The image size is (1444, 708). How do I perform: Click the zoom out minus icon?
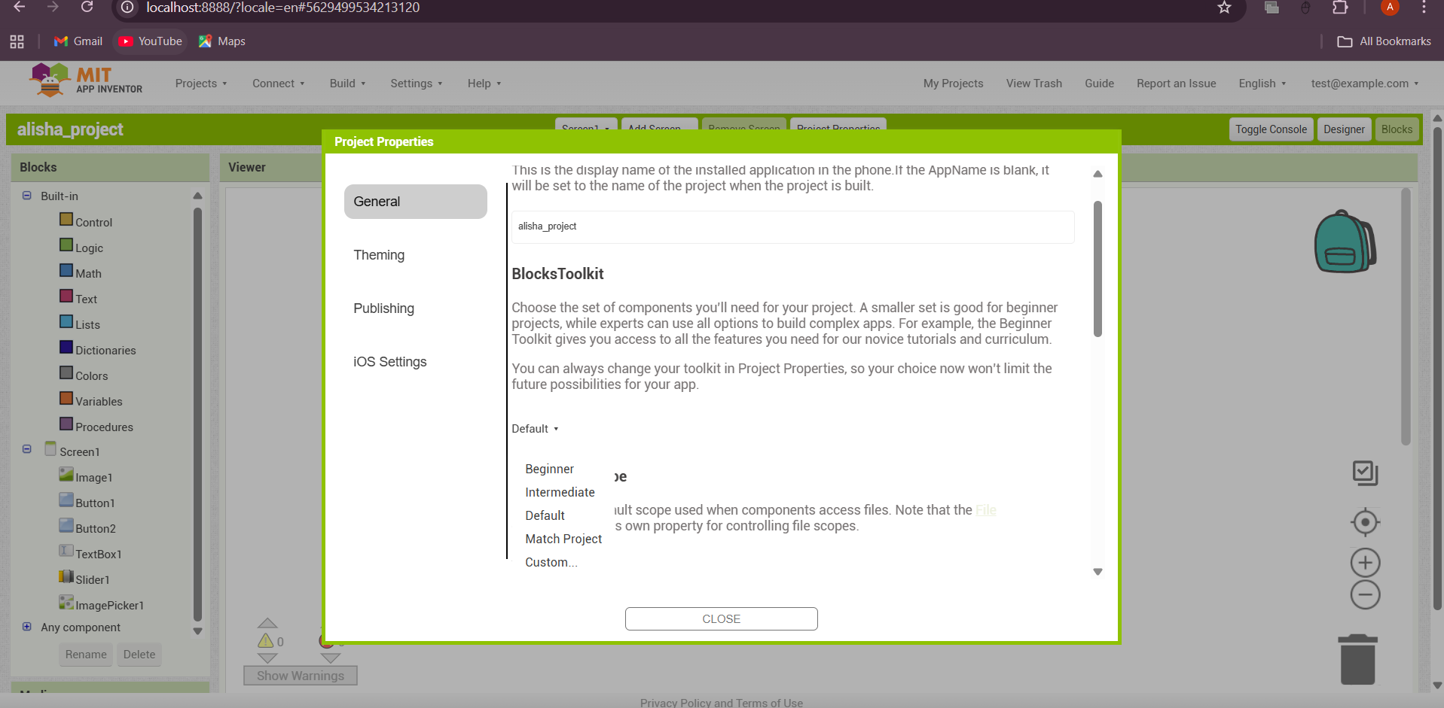click(1364, 595)
